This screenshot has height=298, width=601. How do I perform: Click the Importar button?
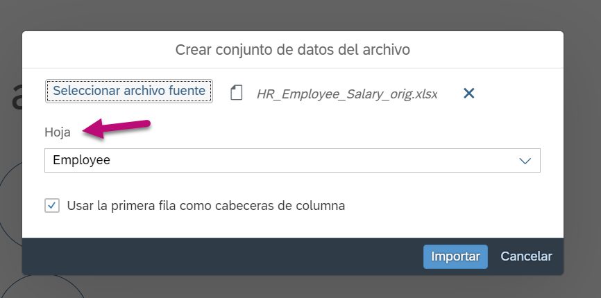point(455,256)
